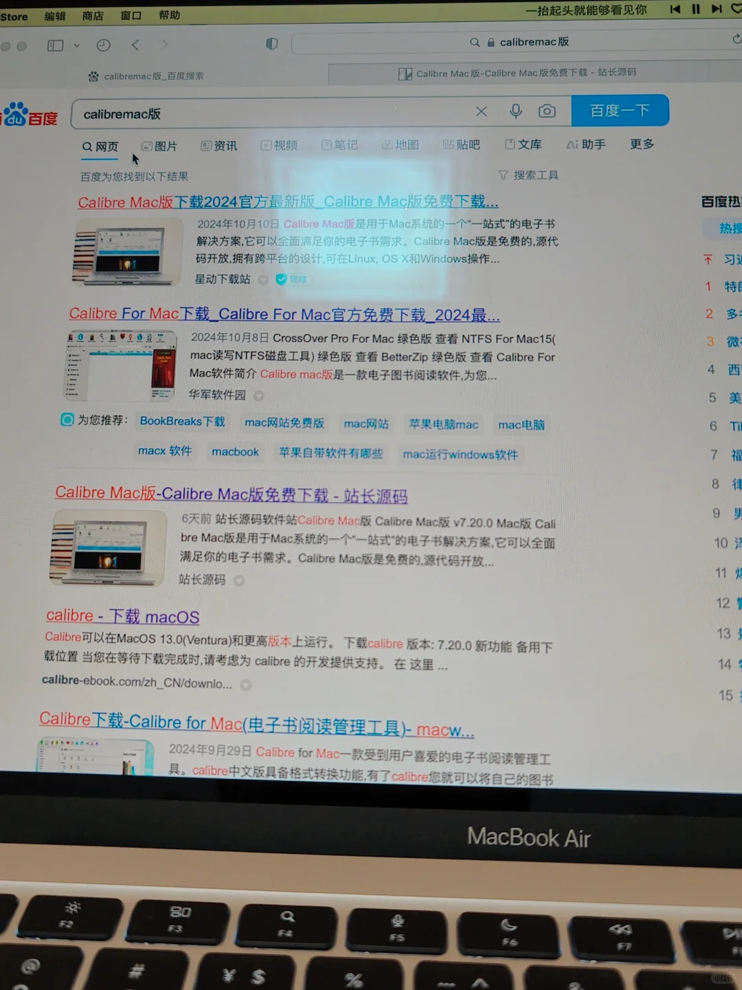Open Calibre For Mac下载 result link
The height and width of the screenshot is (990, 742).
click(284, 314)
